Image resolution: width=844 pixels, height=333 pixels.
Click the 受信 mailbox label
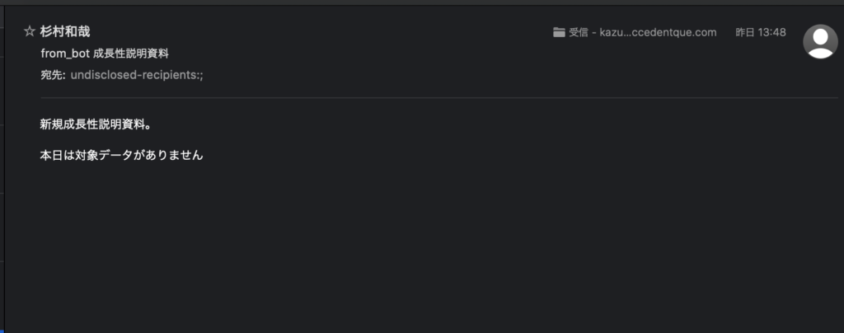578,33
